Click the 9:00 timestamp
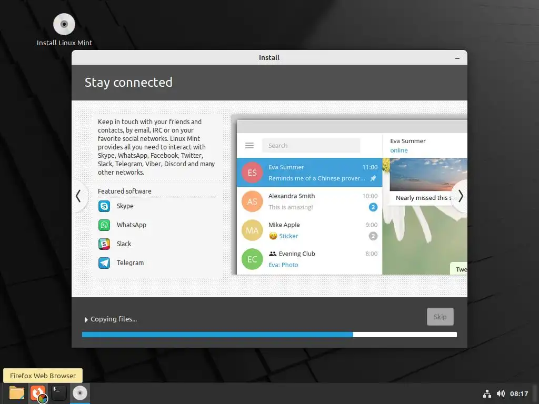Image resolution: width=539 pixels, height=404 pixels. [371, 225]
